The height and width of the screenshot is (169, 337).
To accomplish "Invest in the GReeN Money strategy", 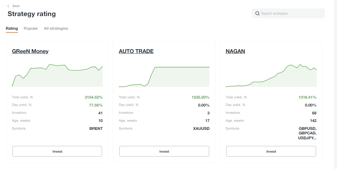I will click(57, 151).
